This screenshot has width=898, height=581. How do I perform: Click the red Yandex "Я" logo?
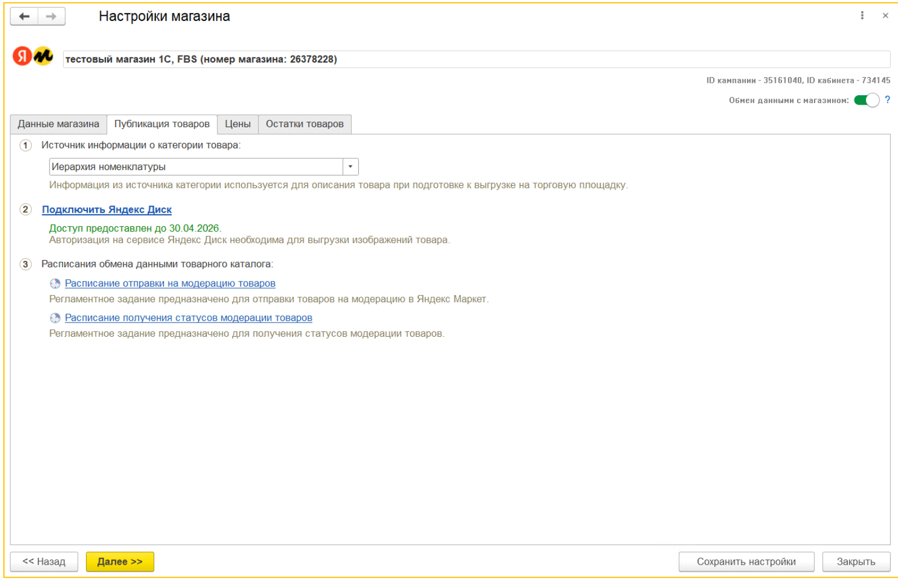click(x=22, y=56)
